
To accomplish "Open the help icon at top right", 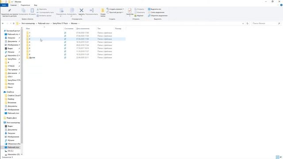I will click(x=281, y=5).
